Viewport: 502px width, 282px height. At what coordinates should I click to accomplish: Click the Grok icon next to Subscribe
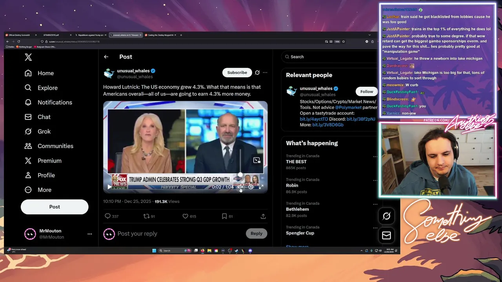click(x=257, y=72)
